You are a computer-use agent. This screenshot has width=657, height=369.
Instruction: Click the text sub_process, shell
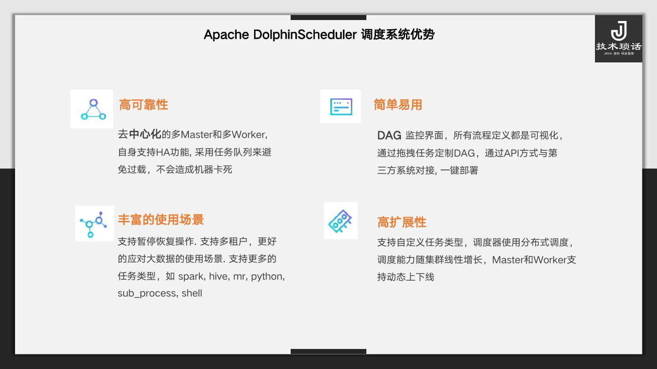click(x=160, y=293)
